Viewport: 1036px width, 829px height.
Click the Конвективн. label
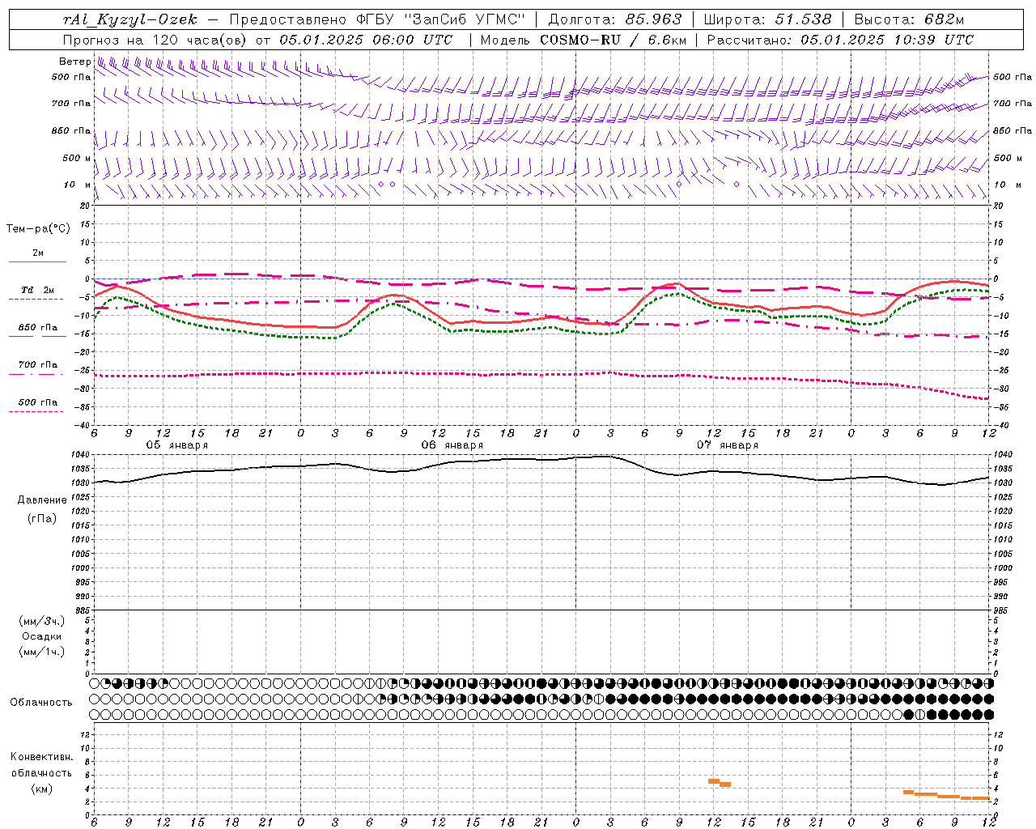click(41, 757)
